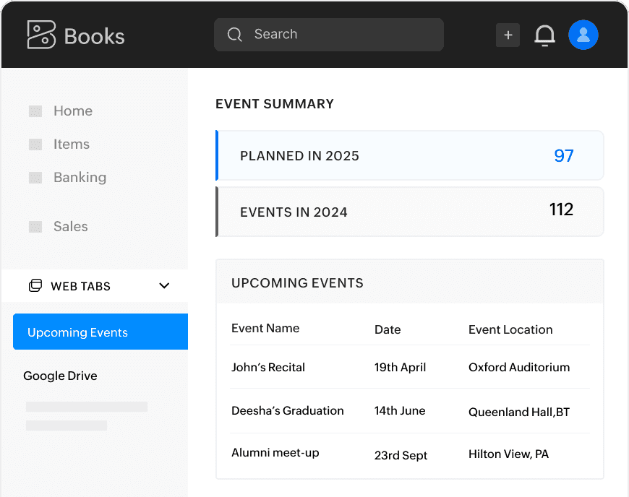Click the magnifier icon in search
The image size is (629, 497).
(234, 35)
